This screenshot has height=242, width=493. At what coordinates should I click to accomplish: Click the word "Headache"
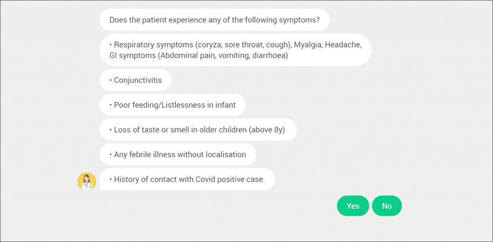(x=343, y=45)
